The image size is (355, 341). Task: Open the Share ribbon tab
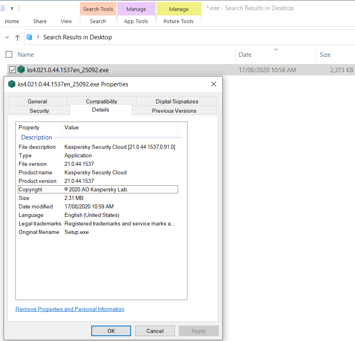(40, 21)
